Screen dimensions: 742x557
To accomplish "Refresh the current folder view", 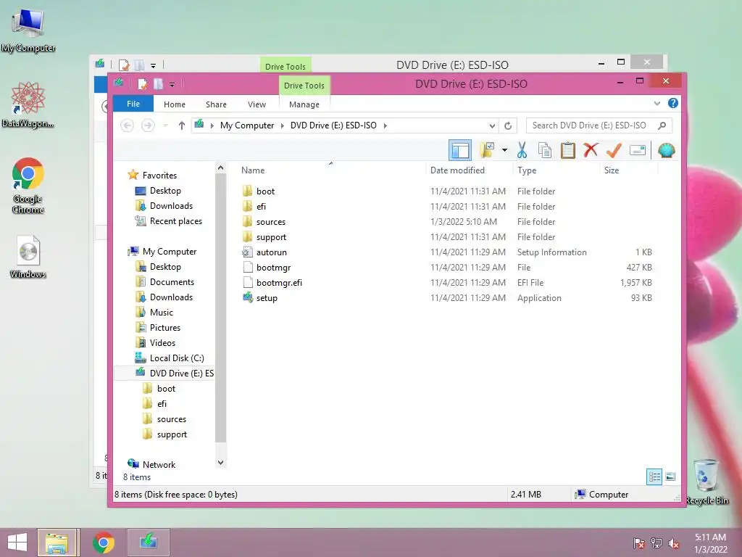I will point(508,125).
